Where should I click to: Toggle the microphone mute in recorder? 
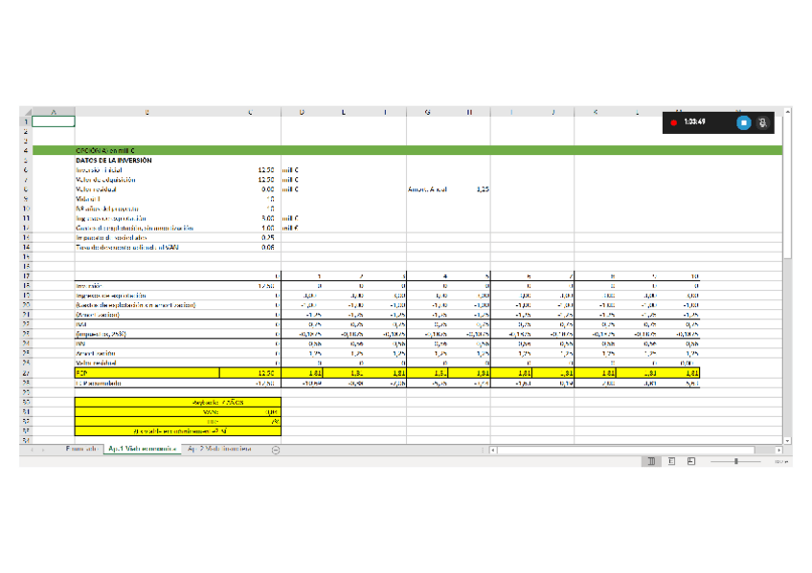762,122
